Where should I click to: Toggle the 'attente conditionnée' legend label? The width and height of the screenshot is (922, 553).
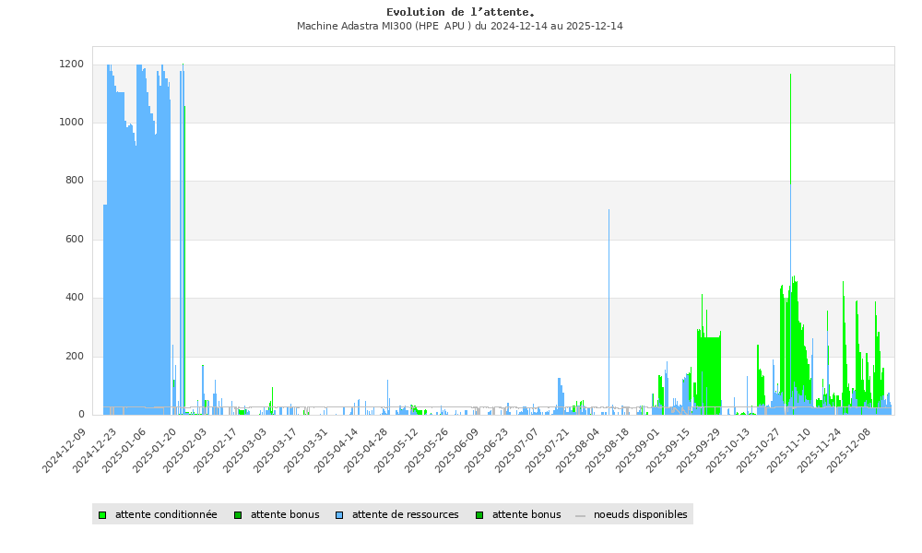click(166, 515)
